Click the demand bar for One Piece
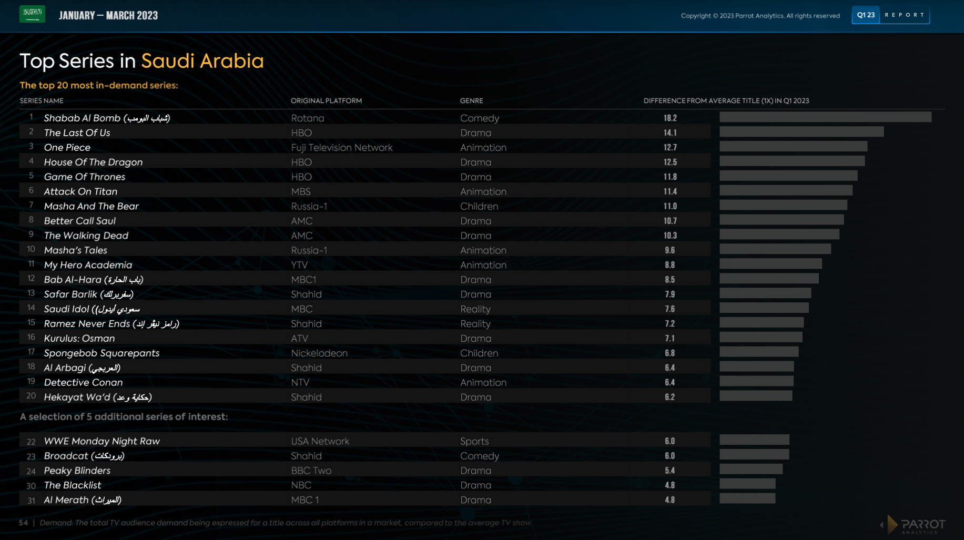The width and height of the screenshot is (964, 540). tap(793, 147)
